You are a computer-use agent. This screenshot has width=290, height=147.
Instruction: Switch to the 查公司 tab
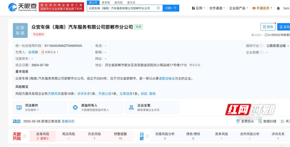coord(93,3)
